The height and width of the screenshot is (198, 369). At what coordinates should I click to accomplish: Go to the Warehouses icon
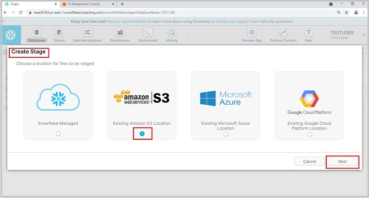[120, 32]
